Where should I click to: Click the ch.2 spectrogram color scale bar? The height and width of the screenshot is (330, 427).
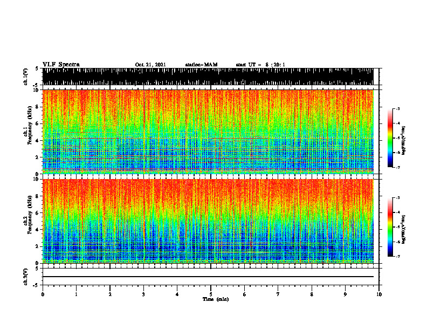click(x=390, y=227)
